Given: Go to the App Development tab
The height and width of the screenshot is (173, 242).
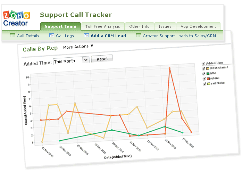Looking at the screenshot, I should point(198,26).
